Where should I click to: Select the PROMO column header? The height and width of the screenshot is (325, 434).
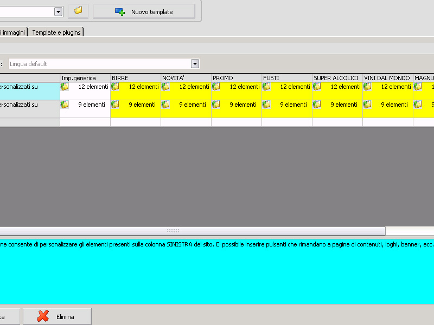(237, 78)
